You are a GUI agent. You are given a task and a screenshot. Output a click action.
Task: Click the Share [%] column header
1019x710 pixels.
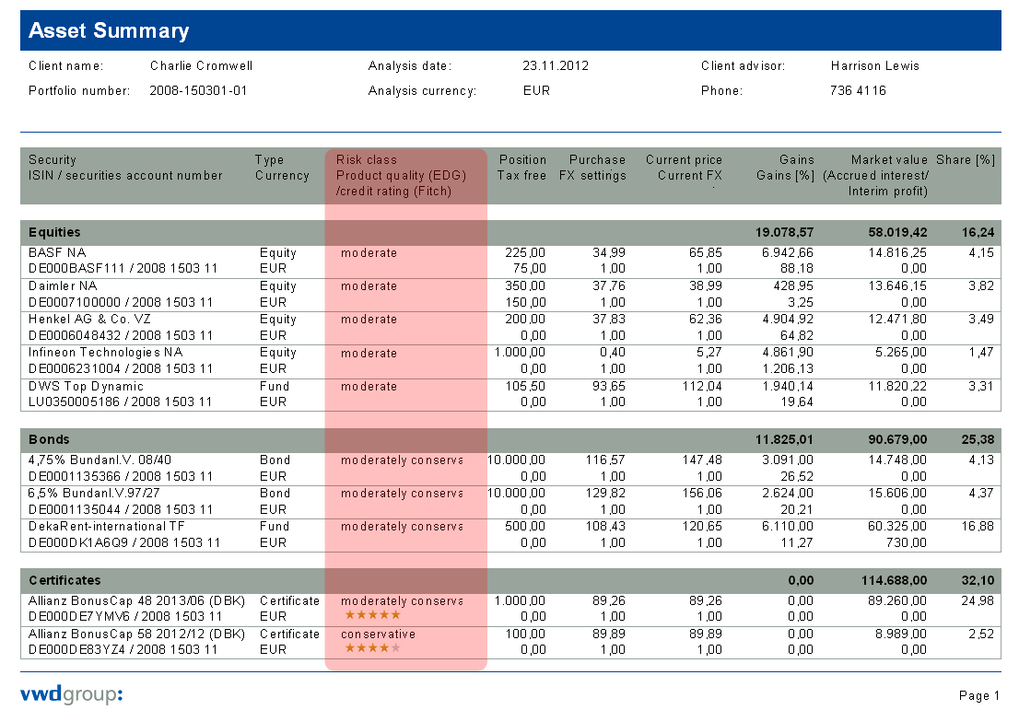pos(965,160)
